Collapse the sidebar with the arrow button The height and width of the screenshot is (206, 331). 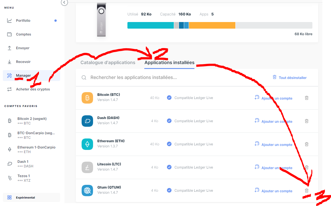pos(64,3)
